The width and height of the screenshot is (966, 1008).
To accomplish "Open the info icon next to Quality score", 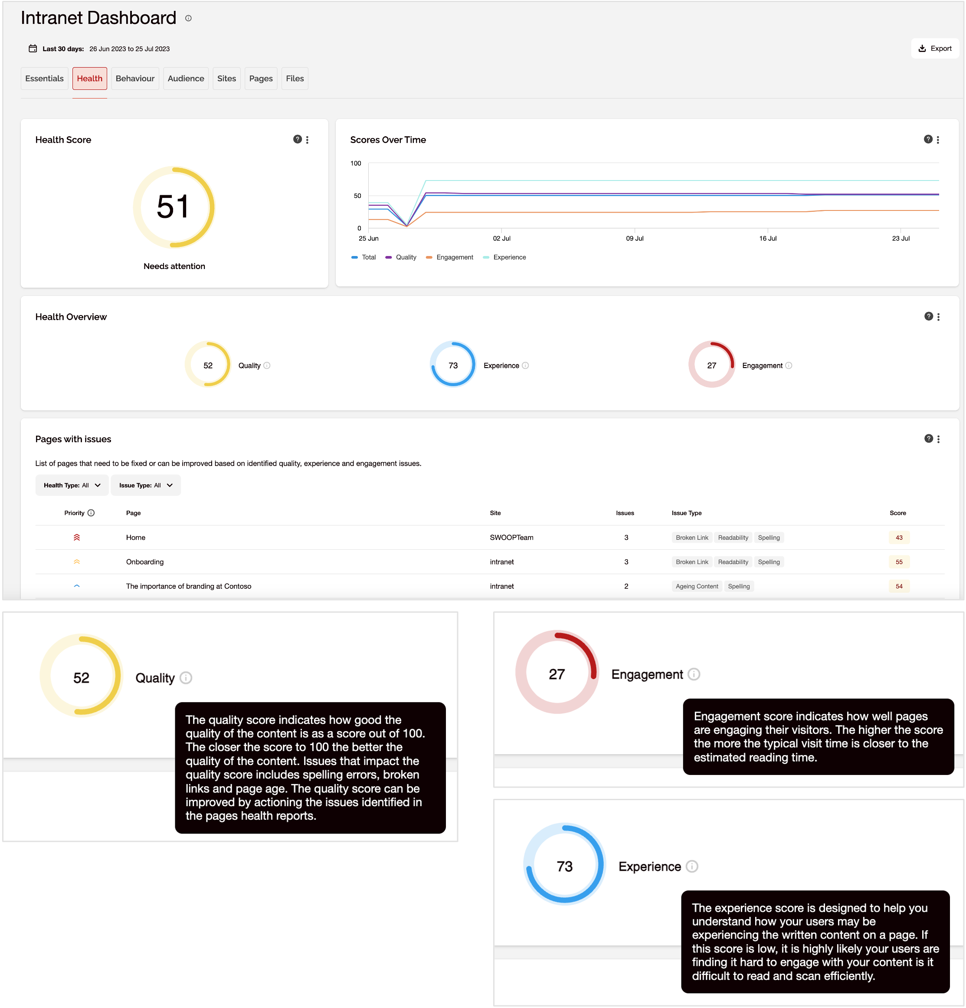I will click(267, 365).
